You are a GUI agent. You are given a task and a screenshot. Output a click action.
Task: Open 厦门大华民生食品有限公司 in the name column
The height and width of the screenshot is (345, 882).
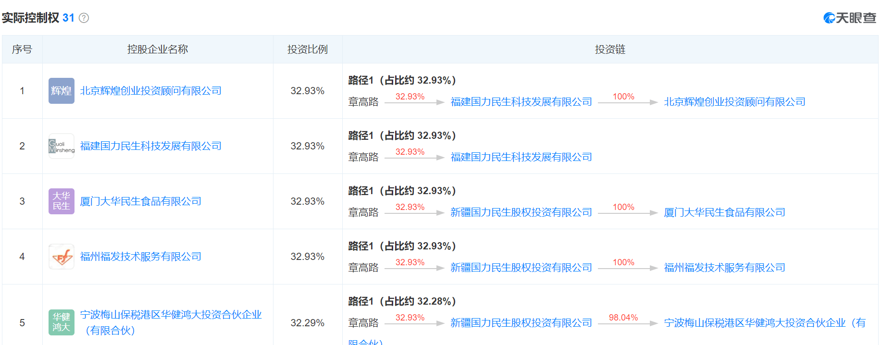pyautogui.click(x=141, y=201)
